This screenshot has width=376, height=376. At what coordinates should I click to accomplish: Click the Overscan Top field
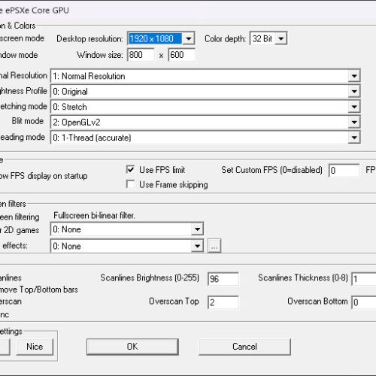point(223,302)
